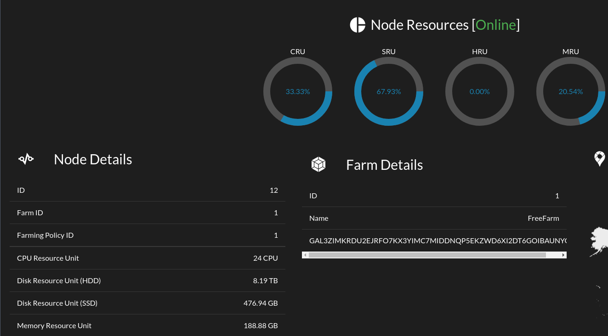Click the "Node Details" heading

click(93, 159)
